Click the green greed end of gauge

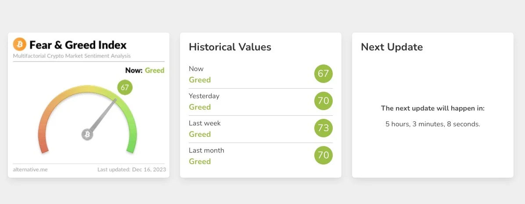point(131,145)
